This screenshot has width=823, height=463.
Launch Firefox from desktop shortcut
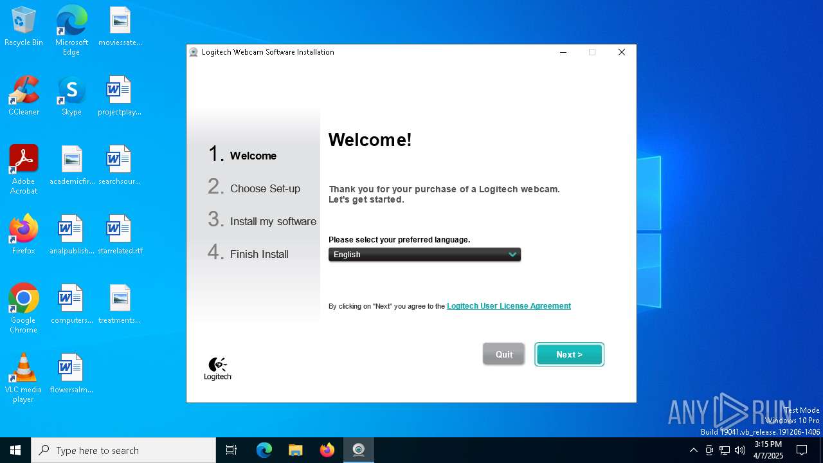24,235
